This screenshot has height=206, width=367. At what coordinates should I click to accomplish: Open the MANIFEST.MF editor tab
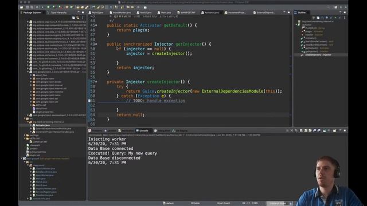pyautogui.click(x=186, y=13)
